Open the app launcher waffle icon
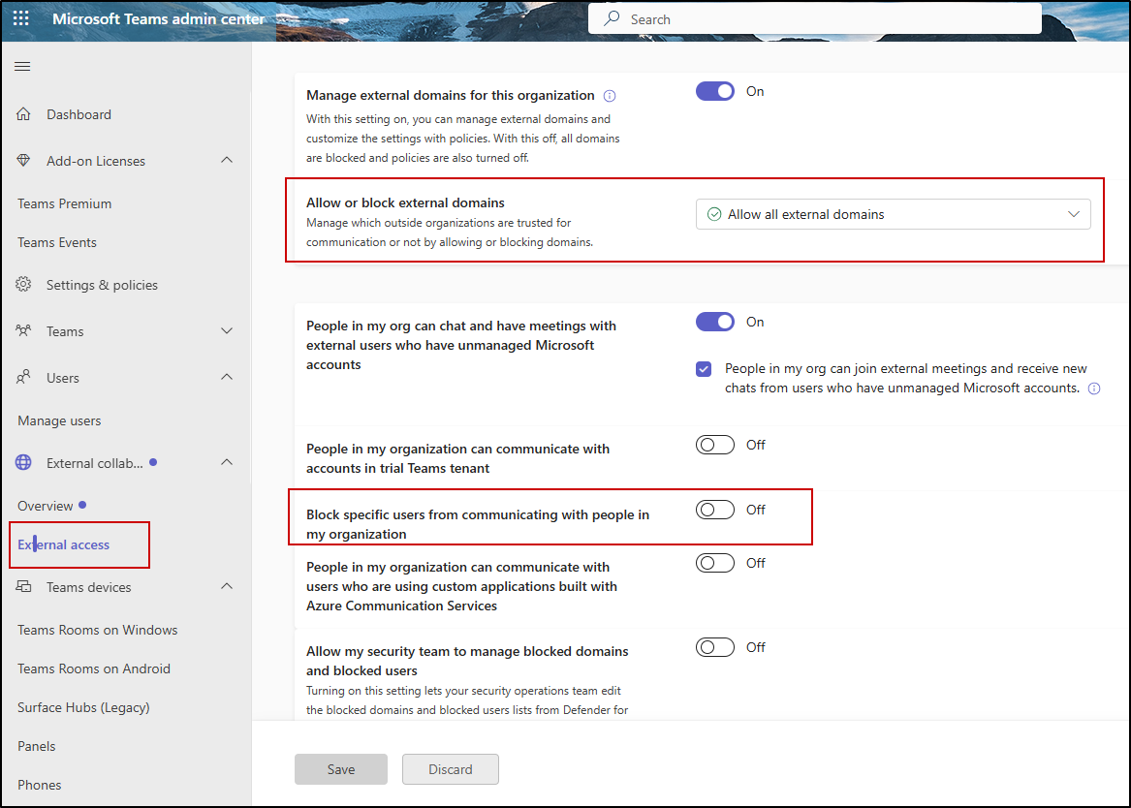This screenshot has height=808, width=1131. pyautogui.click(x=21, y=18)
